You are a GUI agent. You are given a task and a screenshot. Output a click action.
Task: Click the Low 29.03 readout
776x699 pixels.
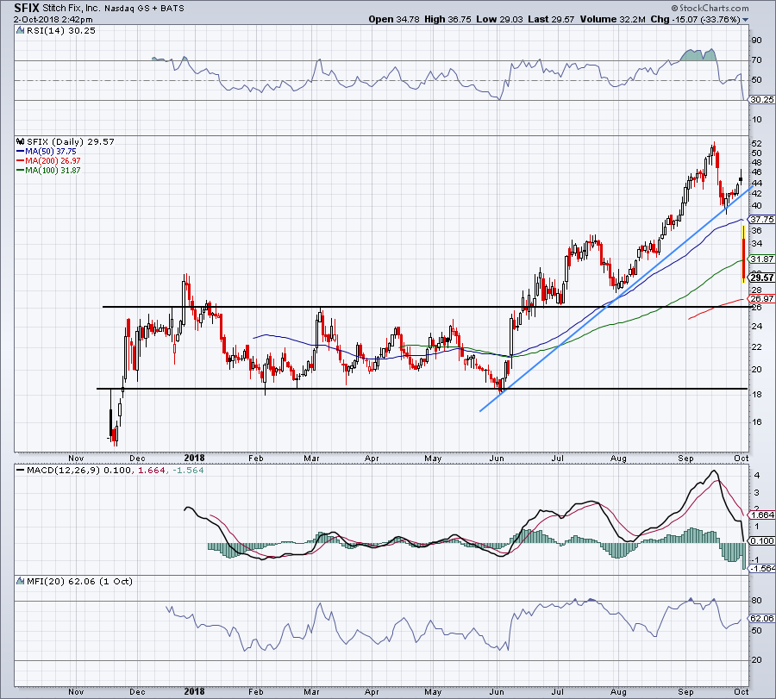(x=499, y=19)
